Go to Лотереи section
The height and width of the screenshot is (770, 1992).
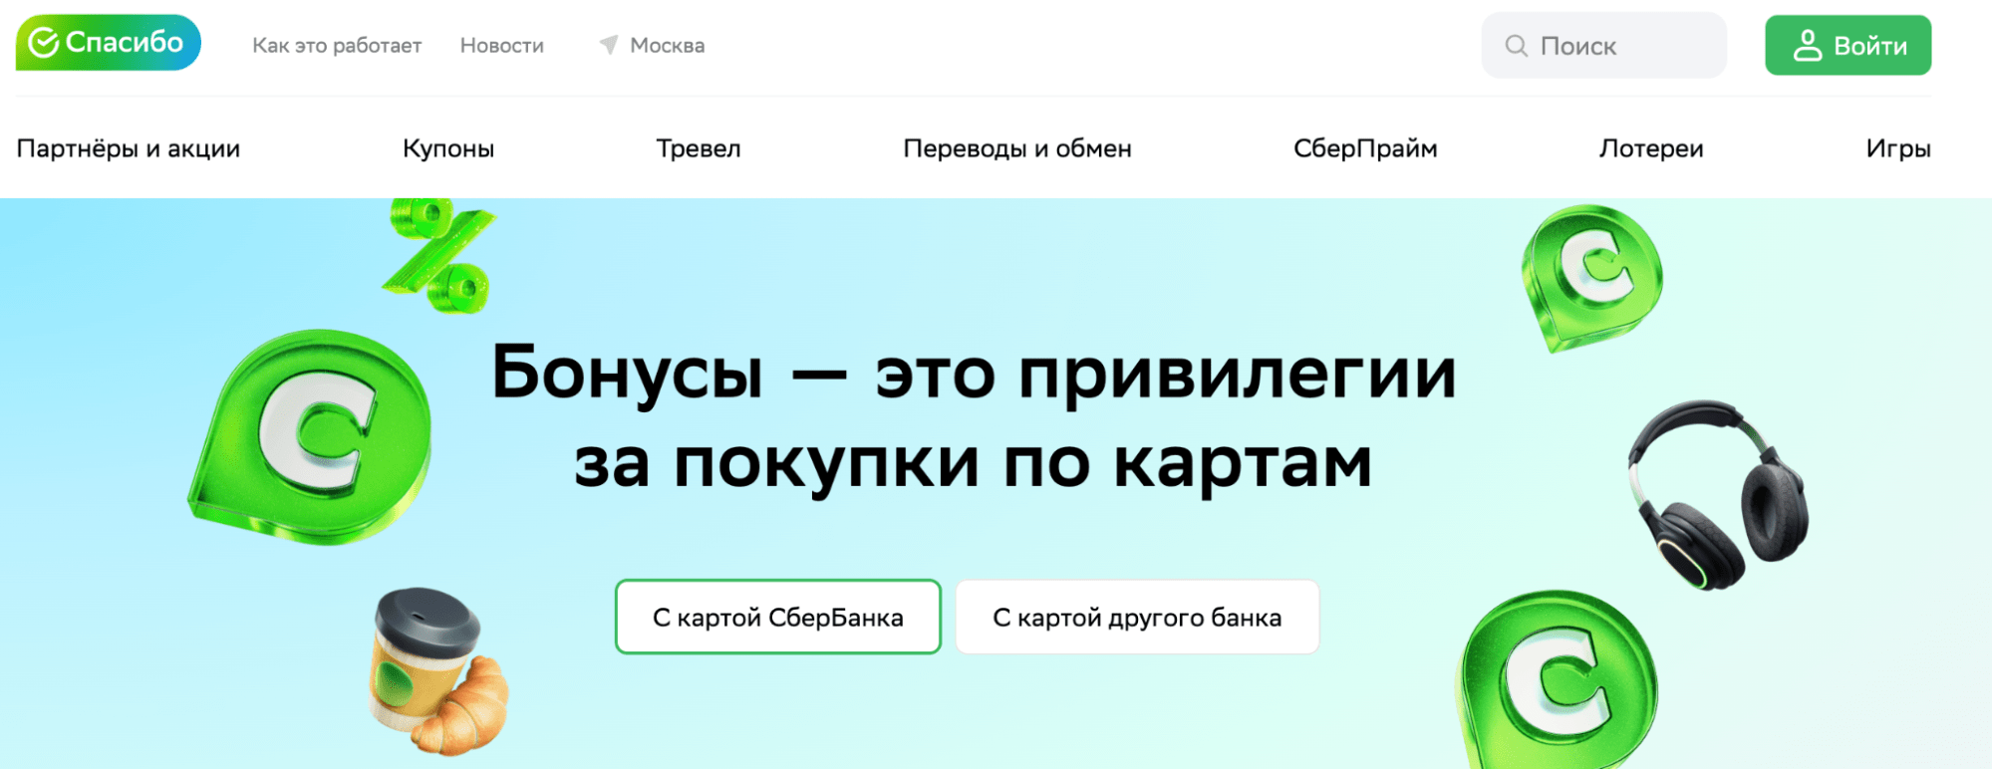(1651, 148)
